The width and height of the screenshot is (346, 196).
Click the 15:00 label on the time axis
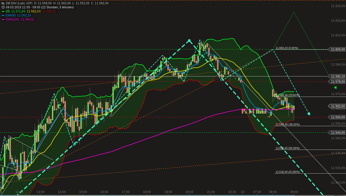[x=83, y=192]
